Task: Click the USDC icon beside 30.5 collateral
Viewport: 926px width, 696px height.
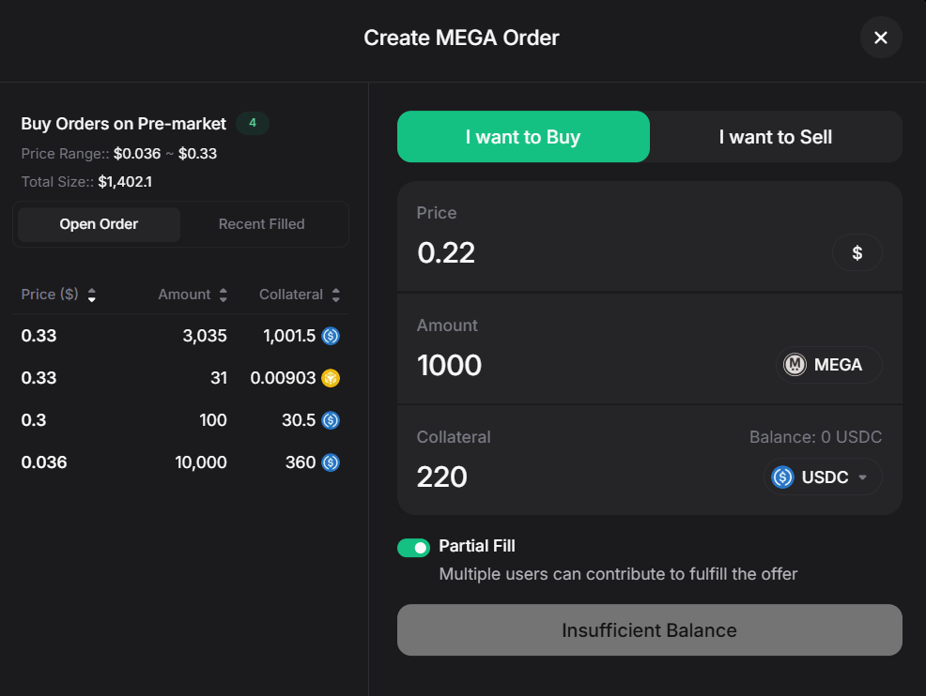Action: click(331, 420)
